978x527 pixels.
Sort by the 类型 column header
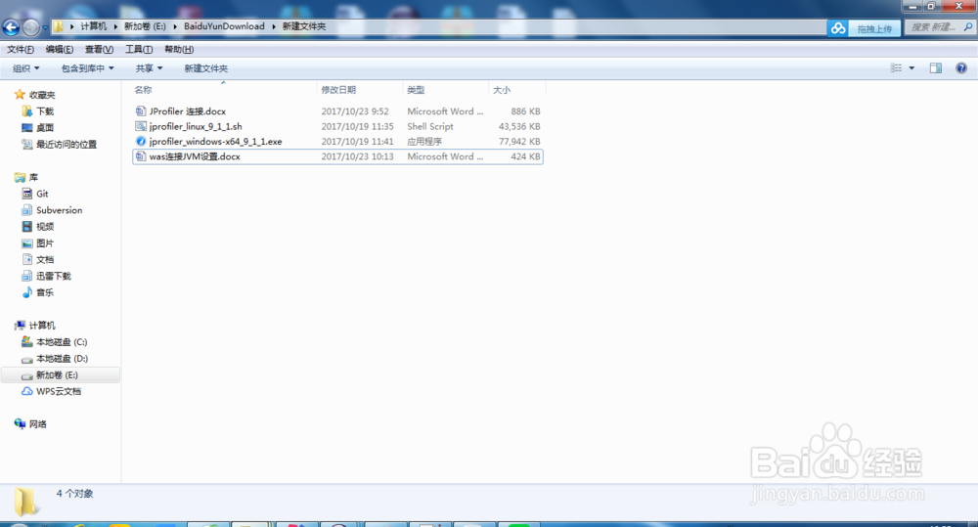(x=416, y=90)
